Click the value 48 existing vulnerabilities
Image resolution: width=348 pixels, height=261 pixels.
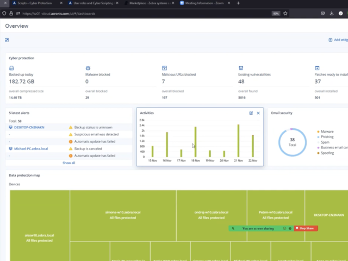(x=241, y=82)
